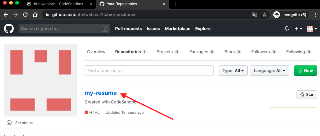
Task: Switch to the Overview tab
Action: [x=96, y=52]
